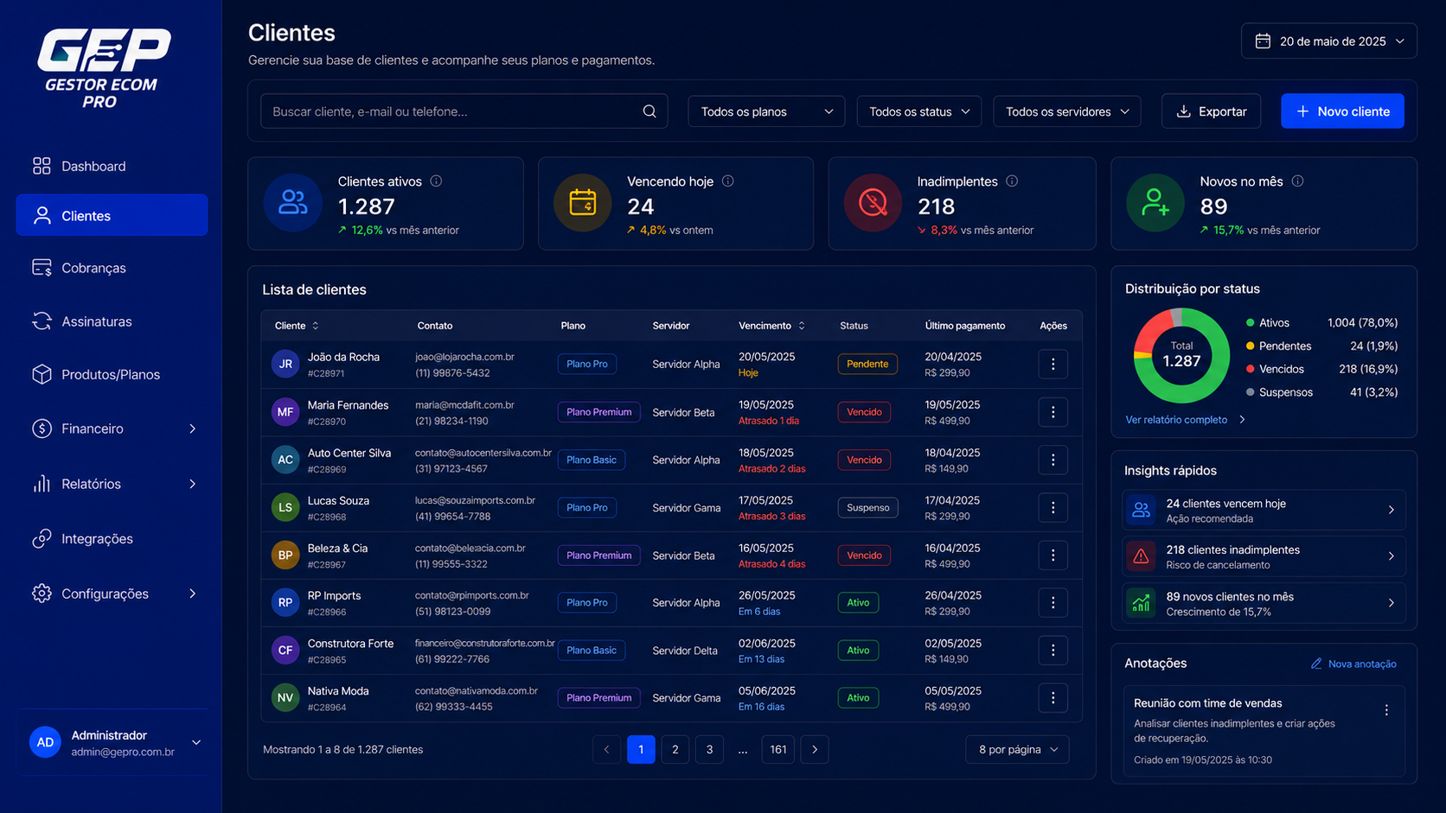Screen dimensions: 1446x813
Task: Click the previous page arrow
Action: click(606, 749)
